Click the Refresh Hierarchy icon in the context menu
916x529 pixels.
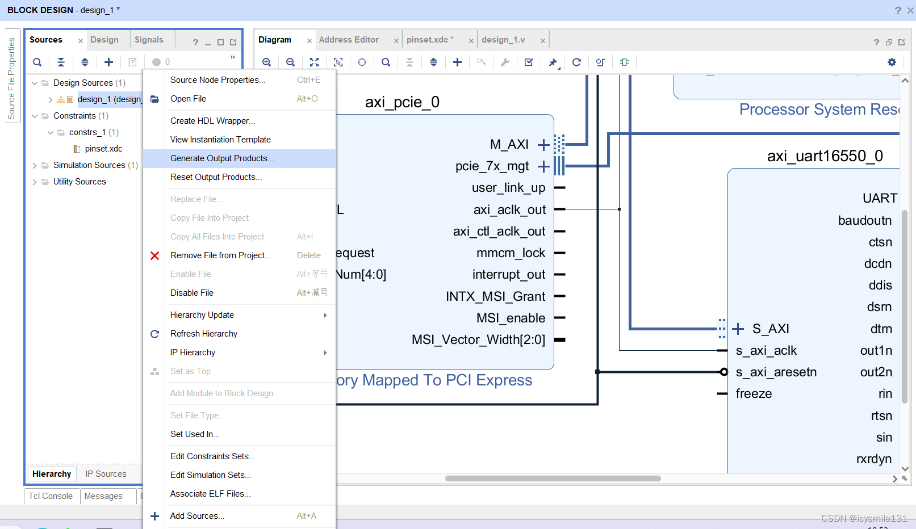[154, 334]
